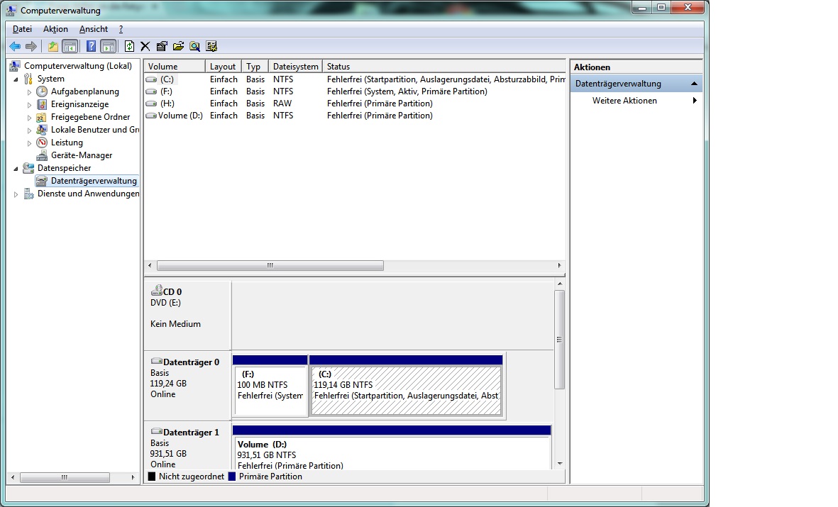This screenshot has height=507, width=838.
Task: Toggle the console tree pane visibility
Action: tap(71, 46)
